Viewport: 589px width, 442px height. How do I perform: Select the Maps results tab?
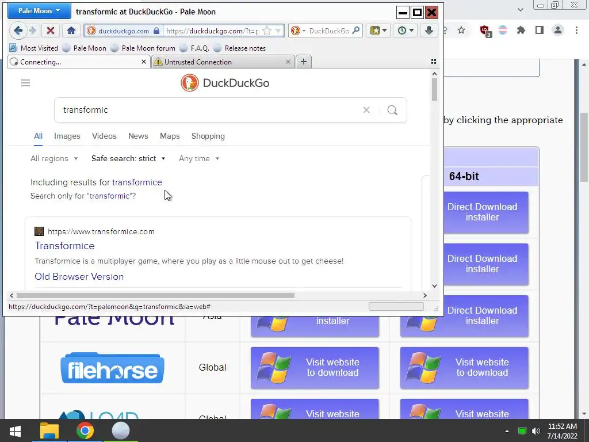(170, 136)
